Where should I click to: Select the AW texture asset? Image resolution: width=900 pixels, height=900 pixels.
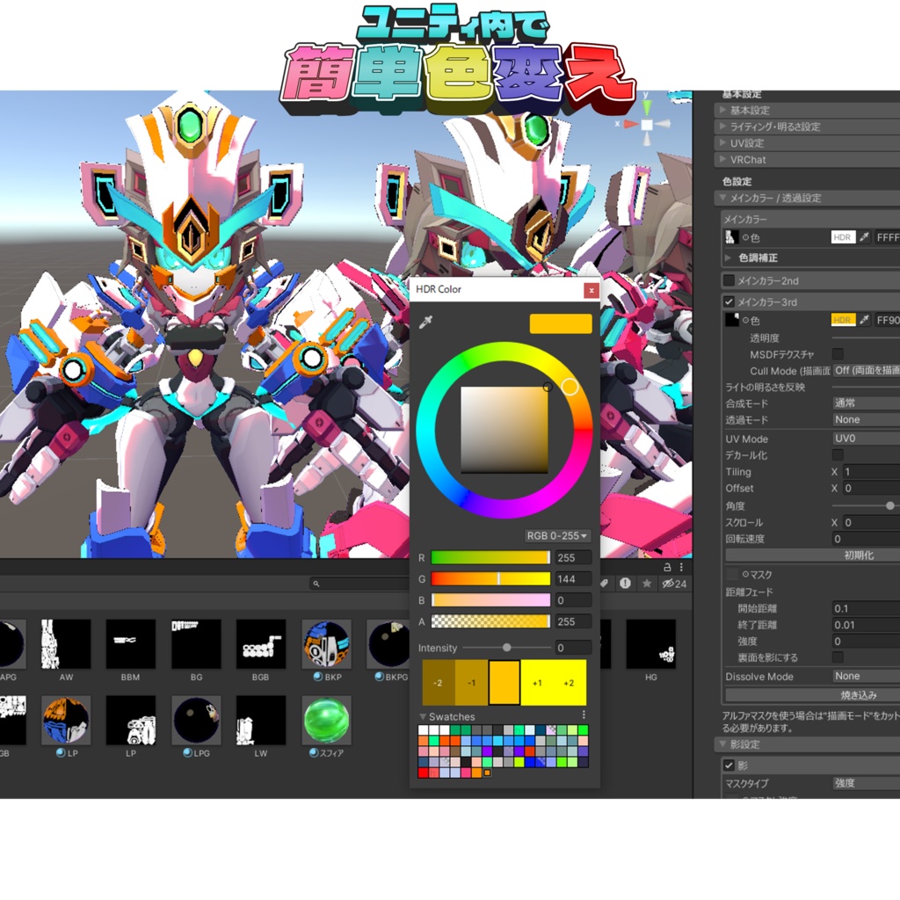[66, 644]
